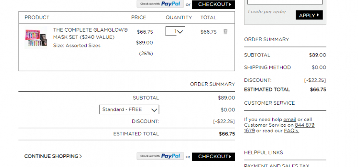Click the bottom black CHECKOUT button
Screen dimensions: 358x167
coord(213,157)
